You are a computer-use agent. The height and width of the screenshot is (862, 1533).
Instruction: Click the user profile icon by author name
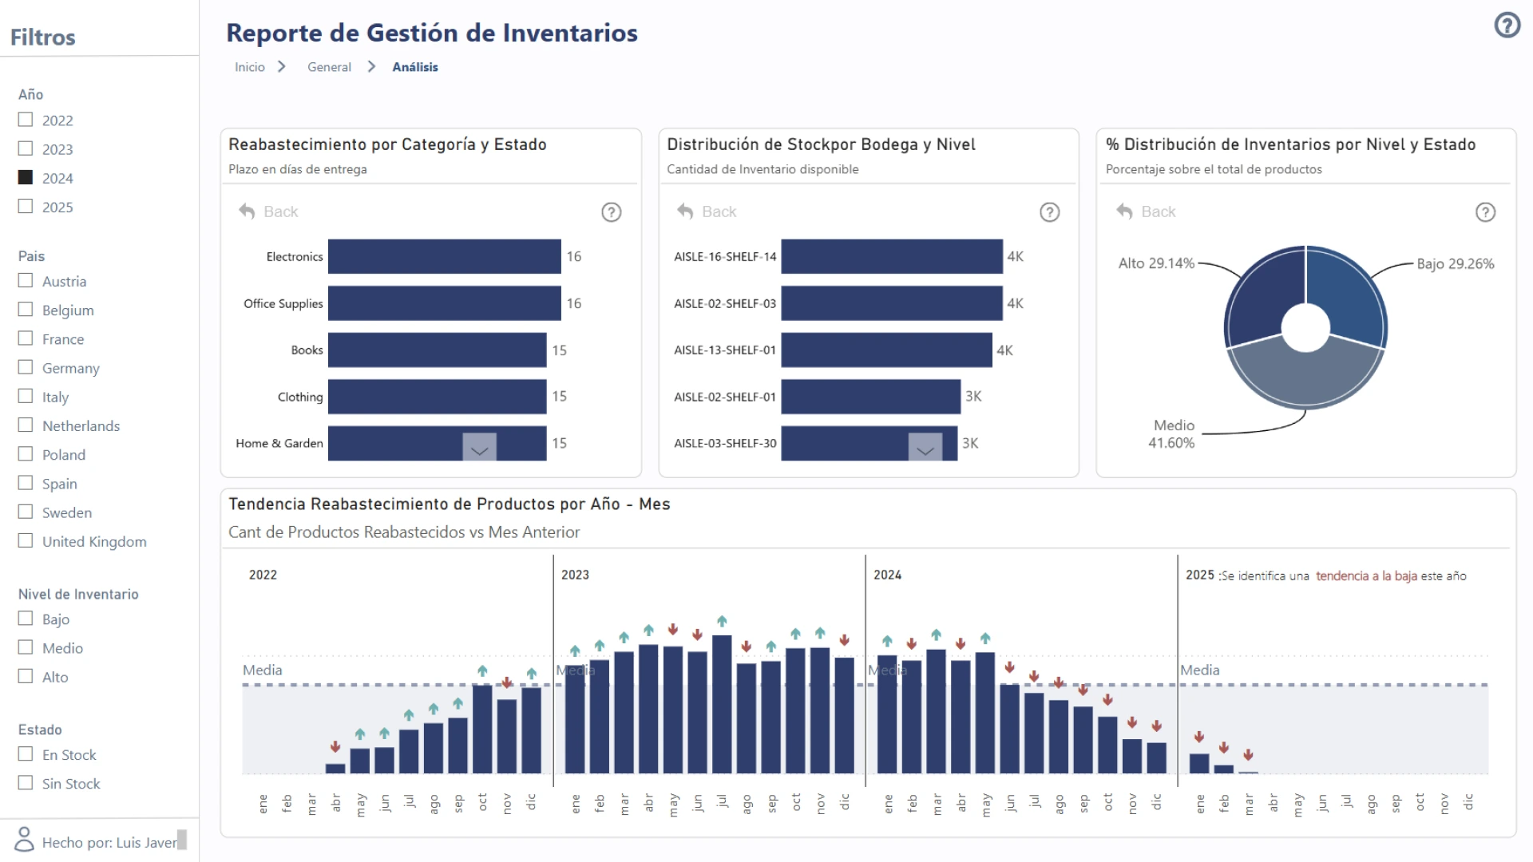tap(25, 840)
